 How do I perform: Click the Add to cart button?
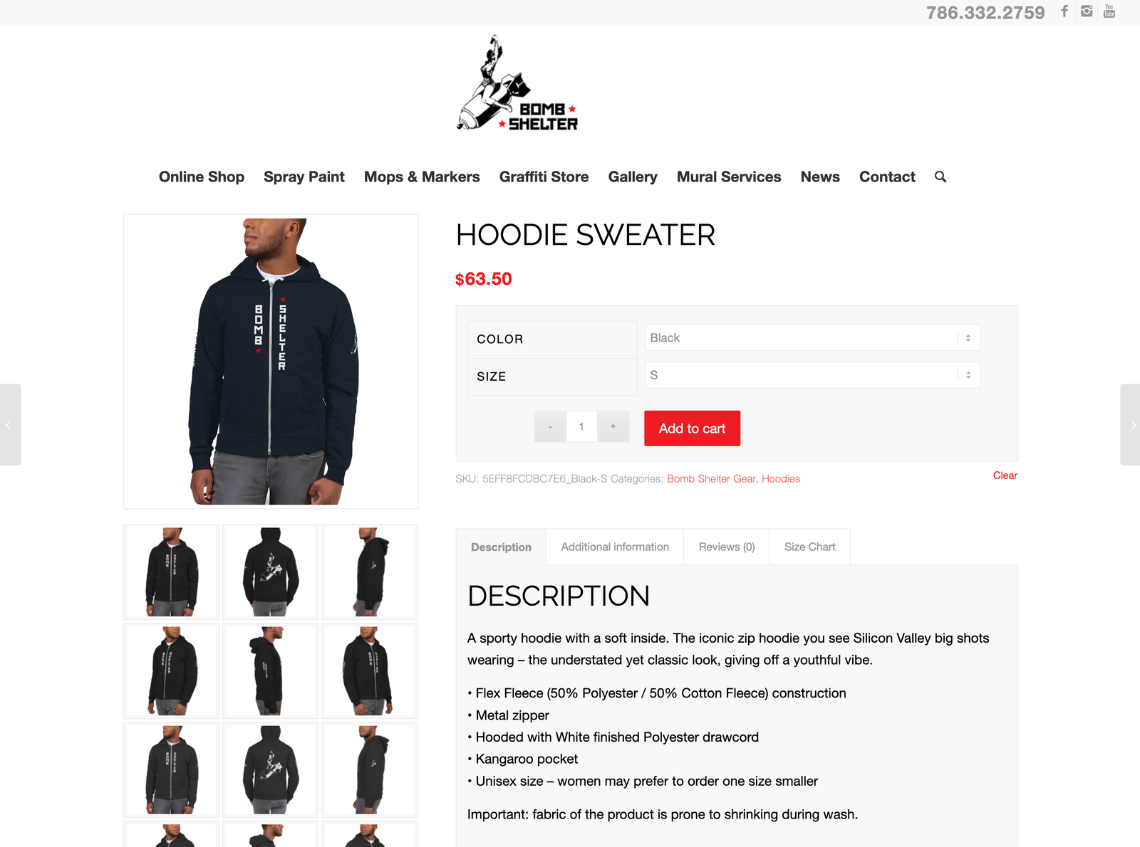[x=692, y=428]
